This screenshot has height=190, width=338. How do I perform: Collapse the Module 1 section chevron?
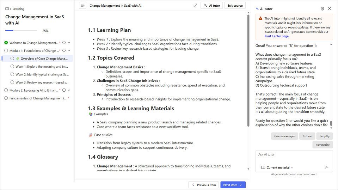point(69,51)
